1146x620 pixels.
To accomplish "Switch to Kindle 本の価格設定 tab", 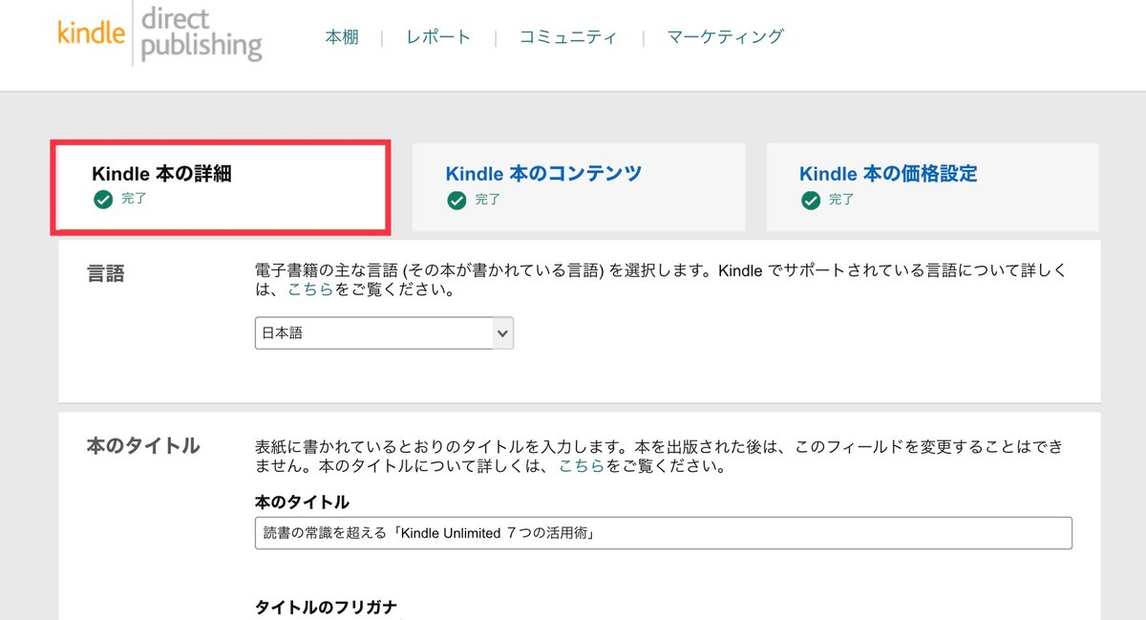I will pos(932,187).
